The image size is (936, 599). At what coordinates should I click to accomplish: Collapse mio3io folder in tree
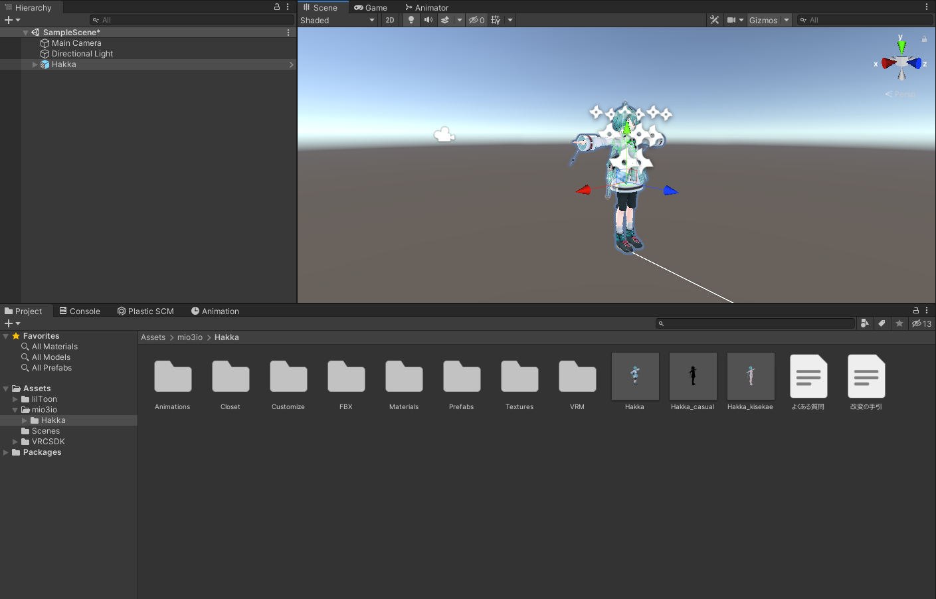15,410
